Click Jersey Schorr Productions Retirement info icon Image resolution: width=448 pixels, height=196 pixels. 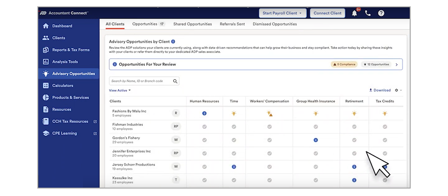(x=354, y=167)
